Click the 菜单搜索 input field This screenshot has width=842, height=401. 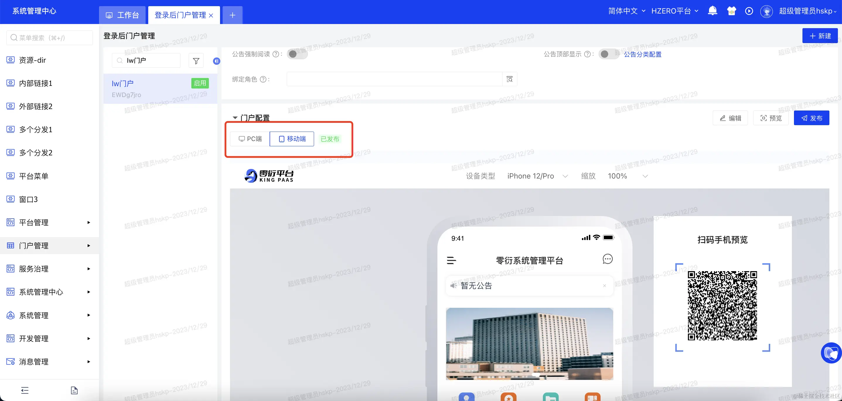[50, 38]
